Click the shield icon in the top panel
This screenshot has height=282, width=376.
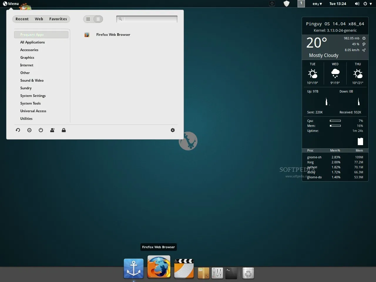(x=286, y=4)
